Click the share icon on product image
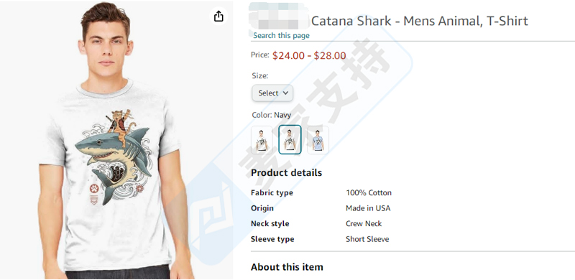Viewport: 575px width, 280px height. pyautogui.click(x=218, y=16)
